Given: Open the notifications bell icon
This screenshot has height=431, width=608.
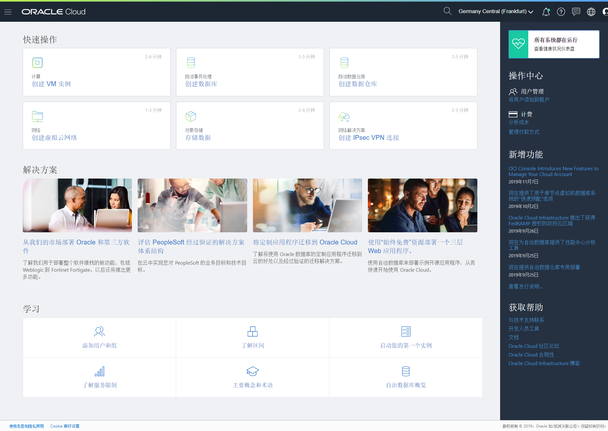Looking at the screenshot, I should pyautogui.click(x=546, y=12).
